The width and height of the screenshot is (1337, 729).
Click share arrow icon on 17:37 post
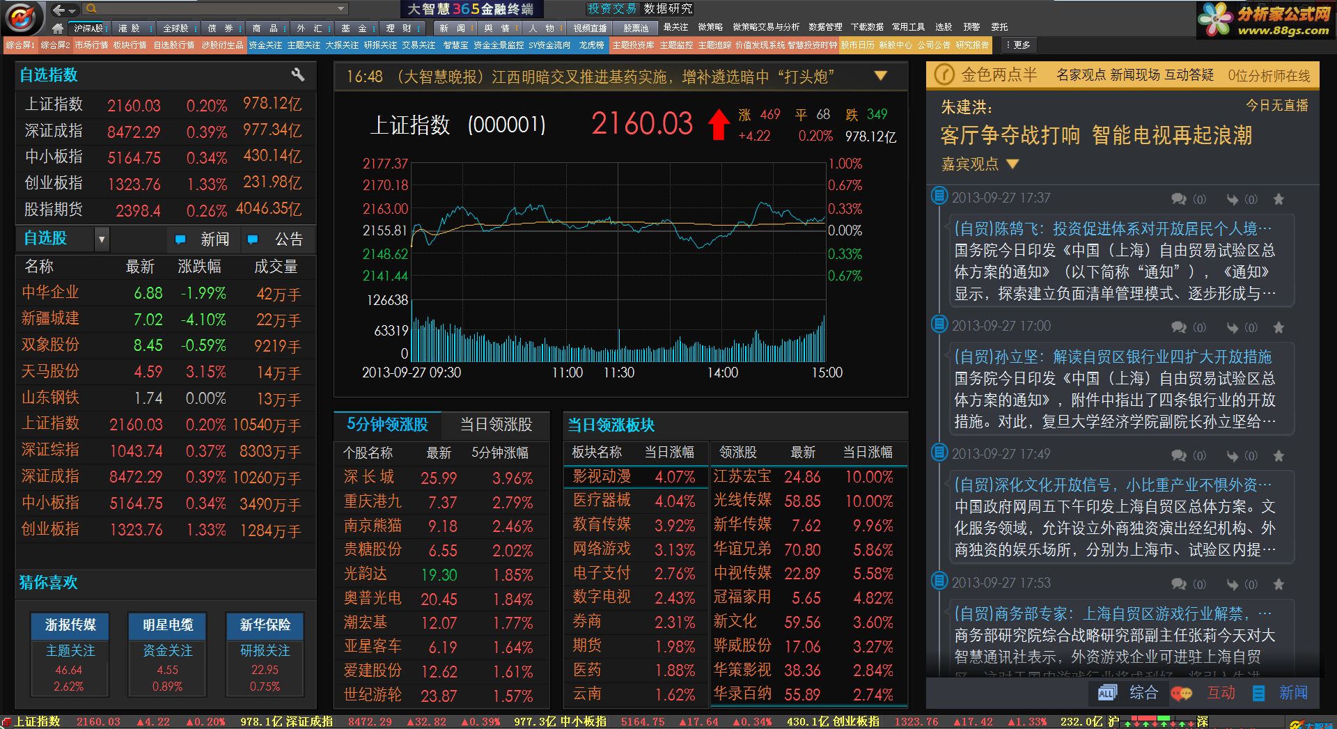pos(1233,200)
